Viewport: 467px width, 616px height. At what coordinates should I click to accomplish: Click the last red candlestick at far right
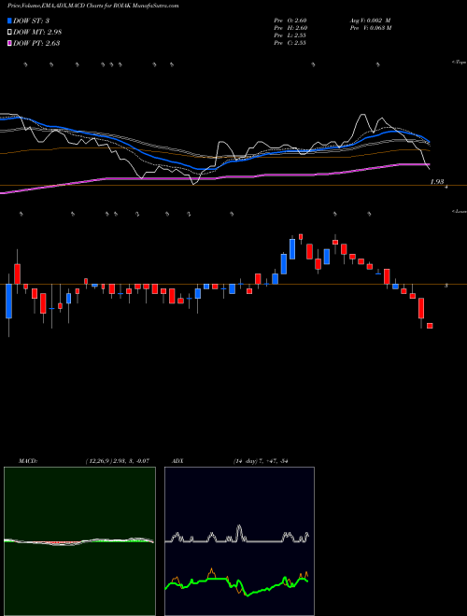430,326
